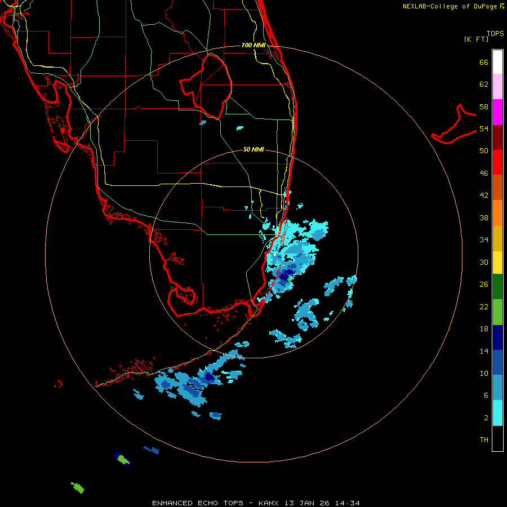The height and width of the screenshot is (507, 507).
Task: Click the 34 legend value
Action: 484,239
